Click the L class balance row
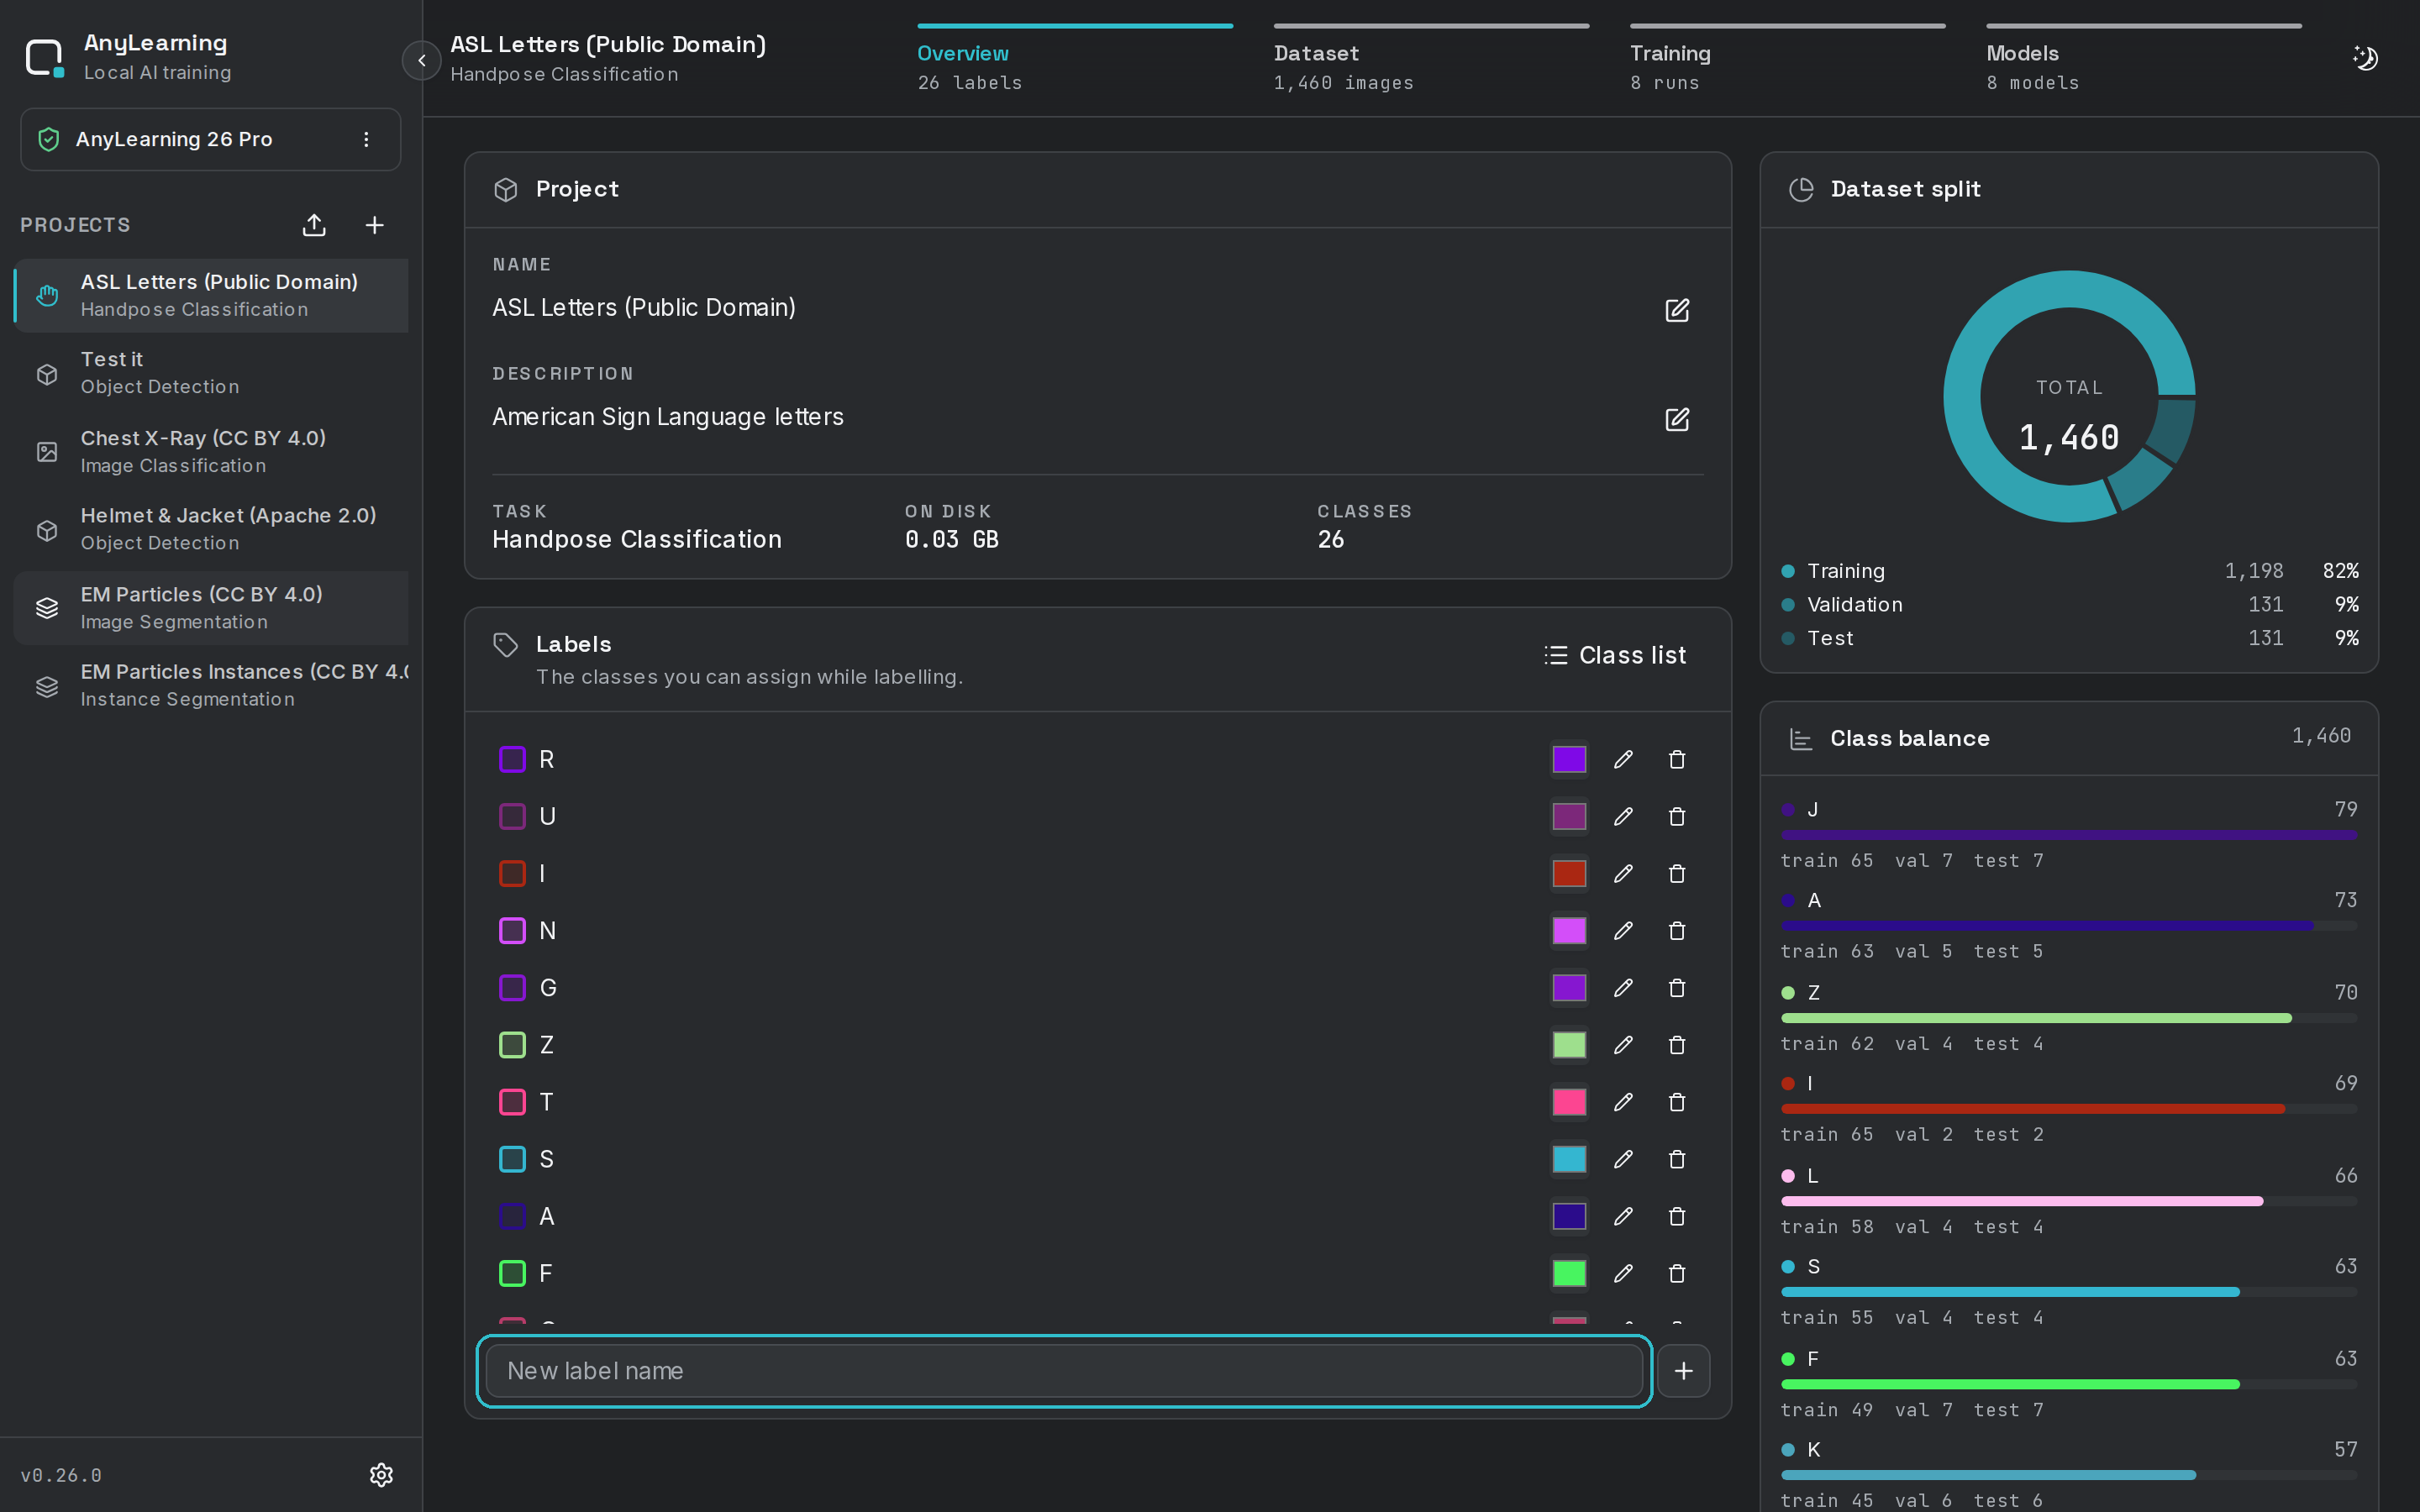This screenshot has width=2420, height=1512. click(x=2069, y=1201)
